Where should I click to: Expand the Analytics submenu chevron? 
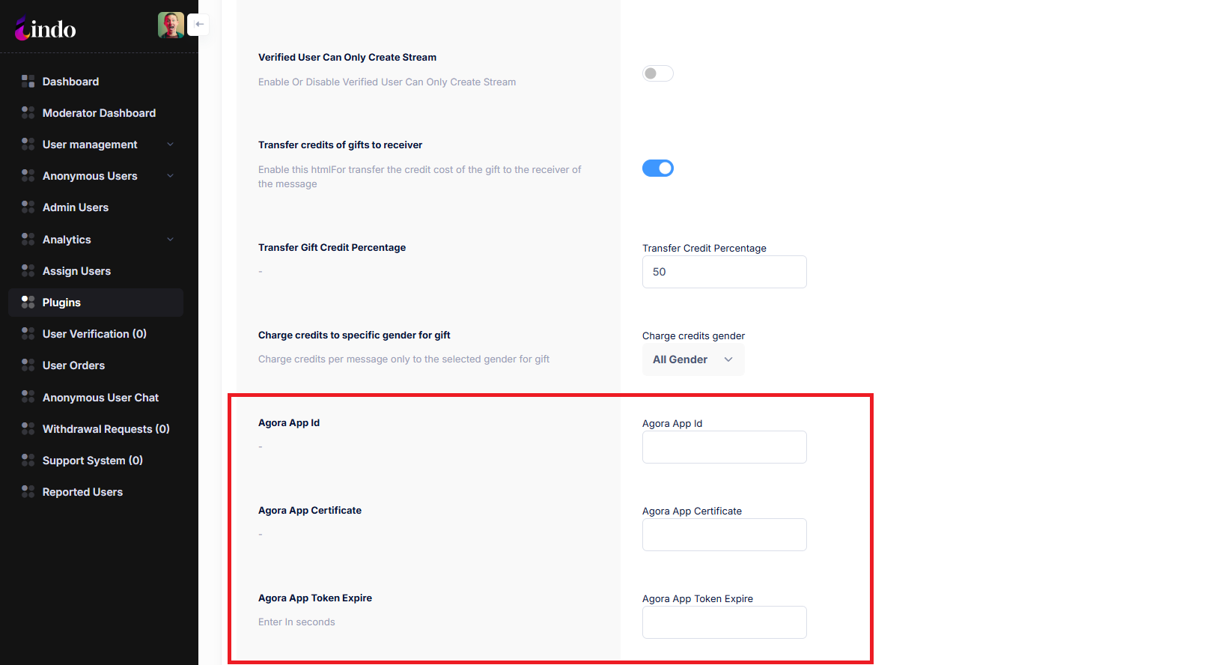coord(170,240)
